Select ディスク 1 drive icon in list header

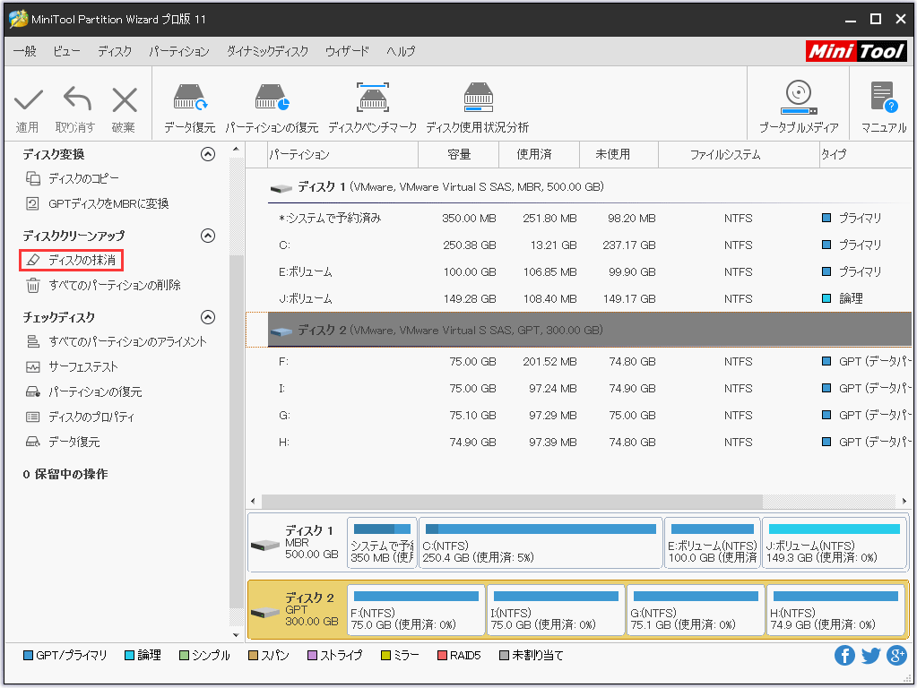click(x=281, y=187)
